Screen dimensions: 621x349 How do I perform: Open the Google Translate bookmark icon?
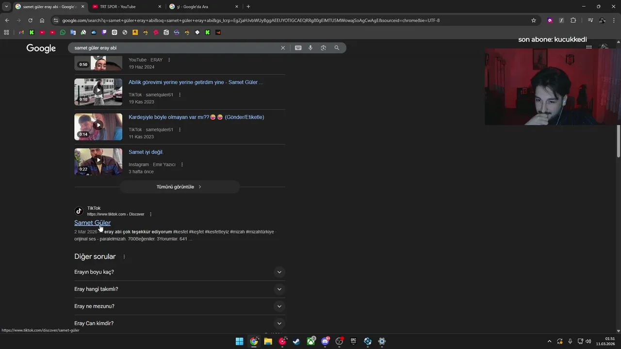73,32
